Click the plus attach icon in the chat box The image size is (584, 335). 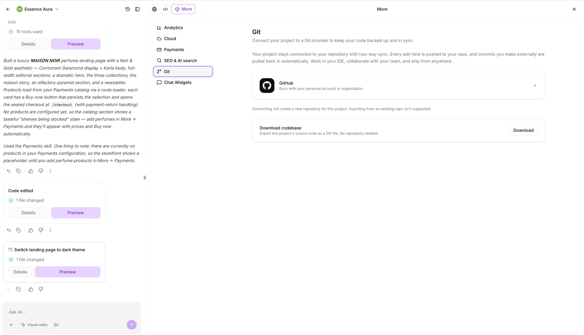11,325
